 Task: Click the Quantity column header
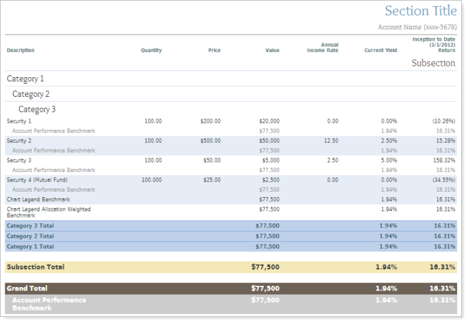point(151,51)
